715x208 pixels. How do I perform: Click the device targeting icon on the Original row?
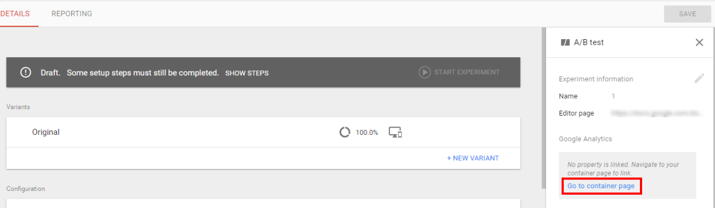coord(395,132)
